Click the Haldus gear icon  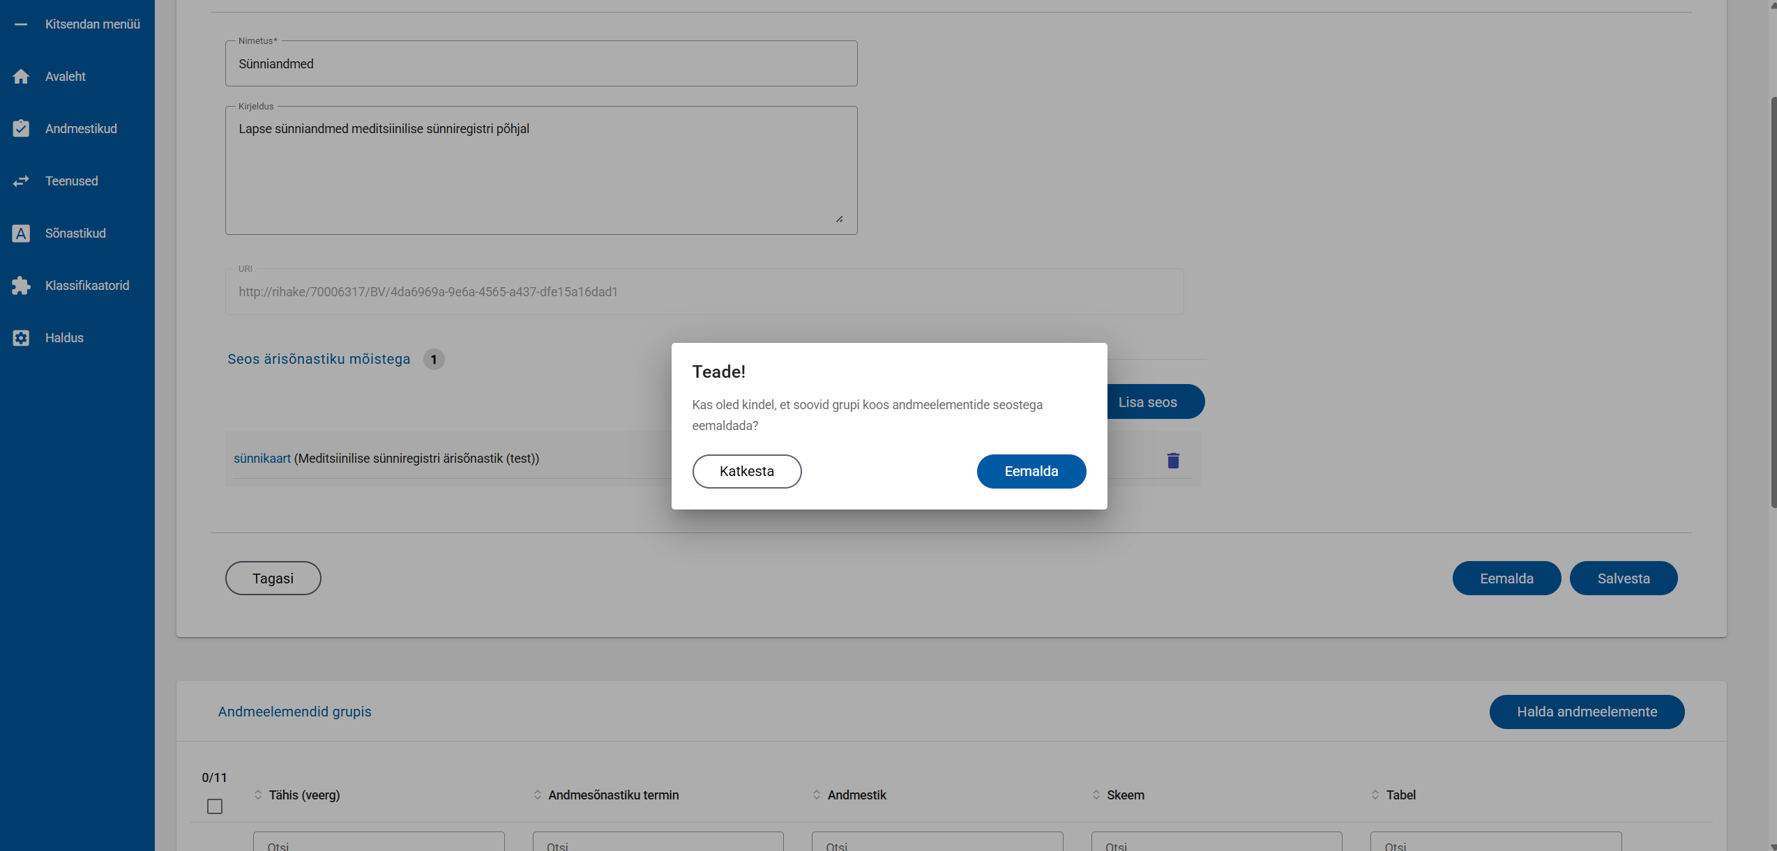tap(21, 338)
